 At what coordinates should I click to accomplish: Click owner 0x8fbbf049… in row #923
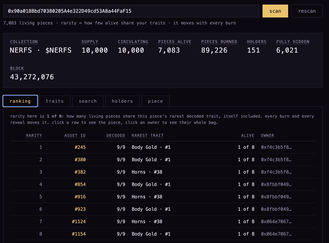click(x=276, y=209)
